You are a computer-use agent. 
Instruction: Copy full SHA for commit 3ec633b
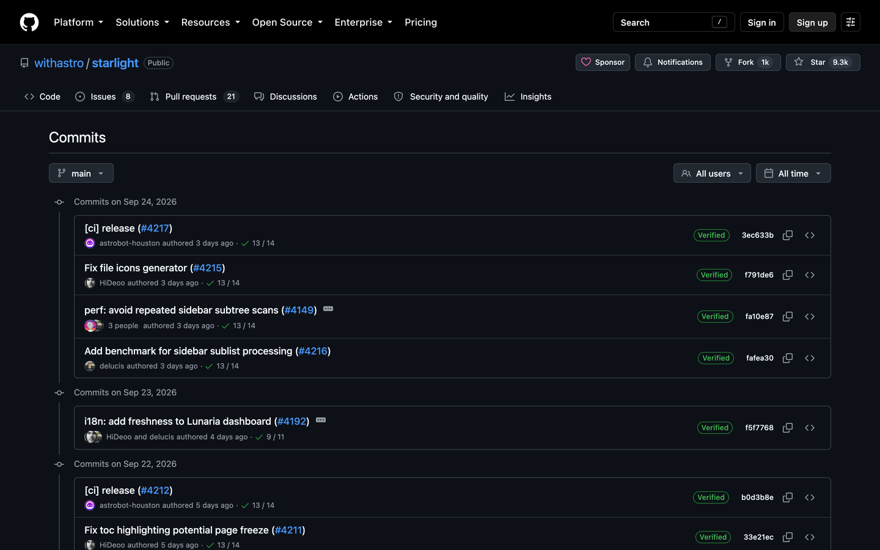tap(788, 235)
